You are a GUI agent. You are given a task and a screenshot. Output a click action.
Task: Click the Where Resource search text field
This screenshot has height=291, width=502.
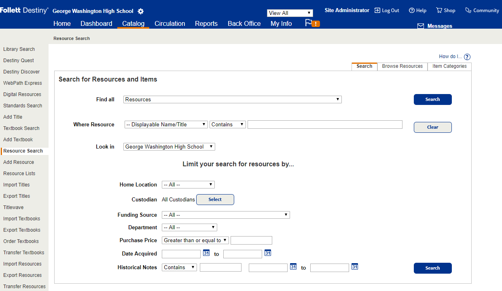click(325, 124)
